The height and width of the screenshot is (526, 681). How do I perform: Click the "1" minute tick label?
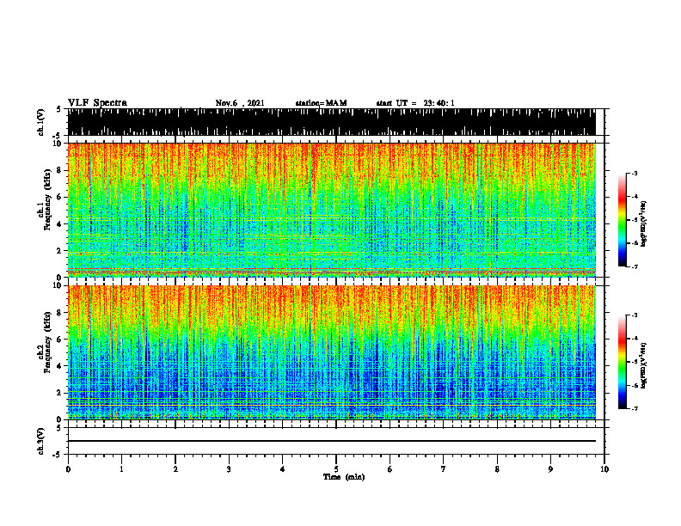[x=121, y=469]
